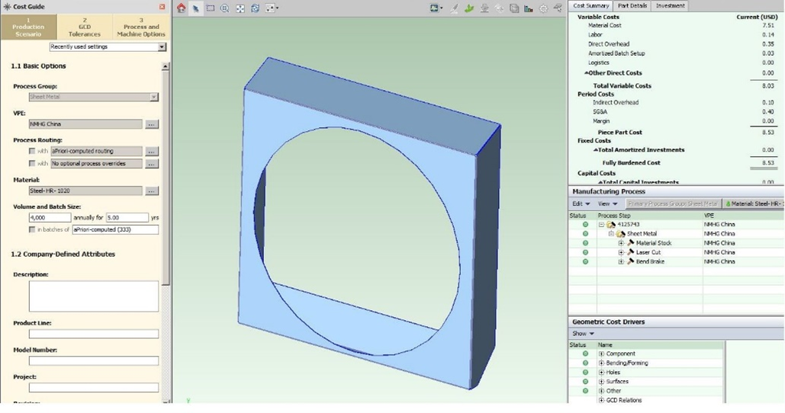
Task: Enable the aPriori-computed routing checkbox
Action: 31,151
